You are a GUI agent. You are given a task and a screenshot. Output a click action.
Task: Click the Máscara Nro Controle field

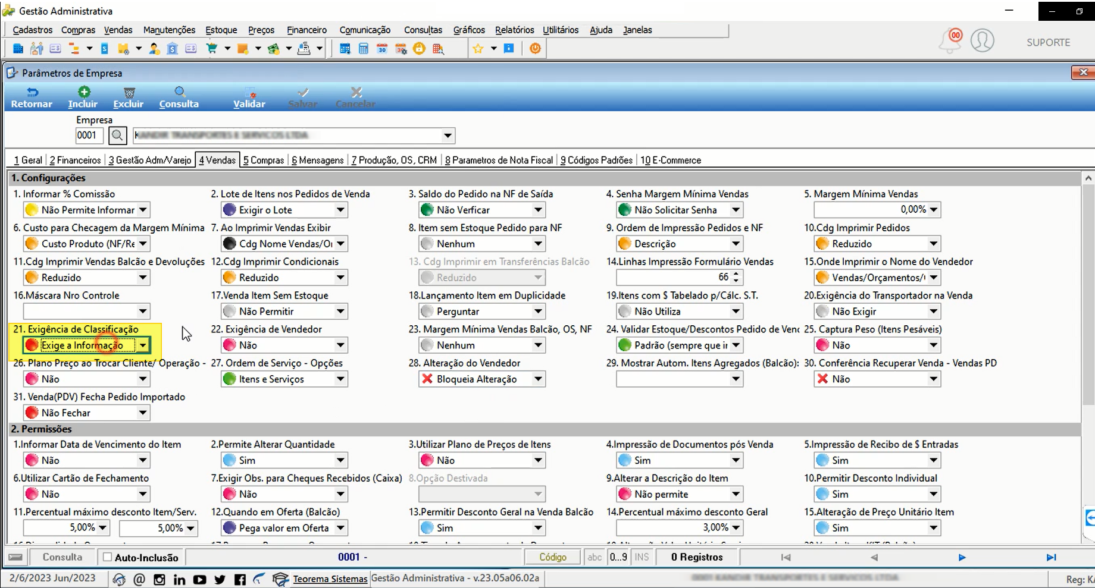(x=86, y=312)
